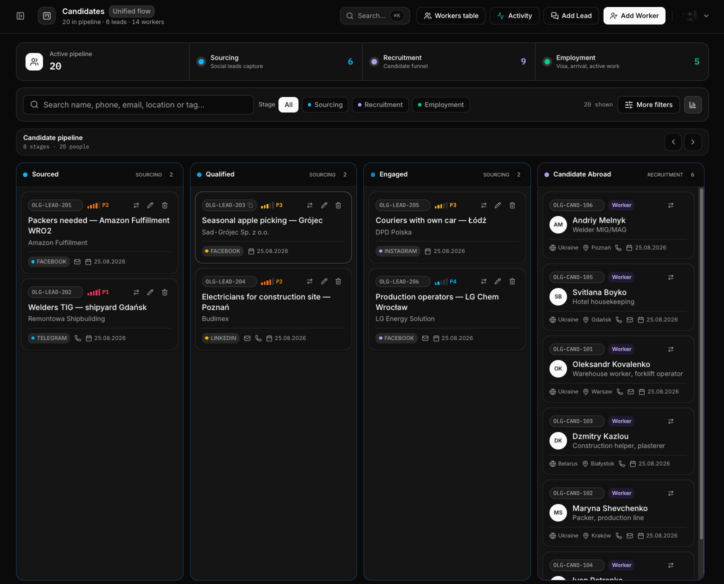This screenshot has width=724, height=584.
Task: Edit the Packers needed Amazon lead
Action: [x=150, y=205]
